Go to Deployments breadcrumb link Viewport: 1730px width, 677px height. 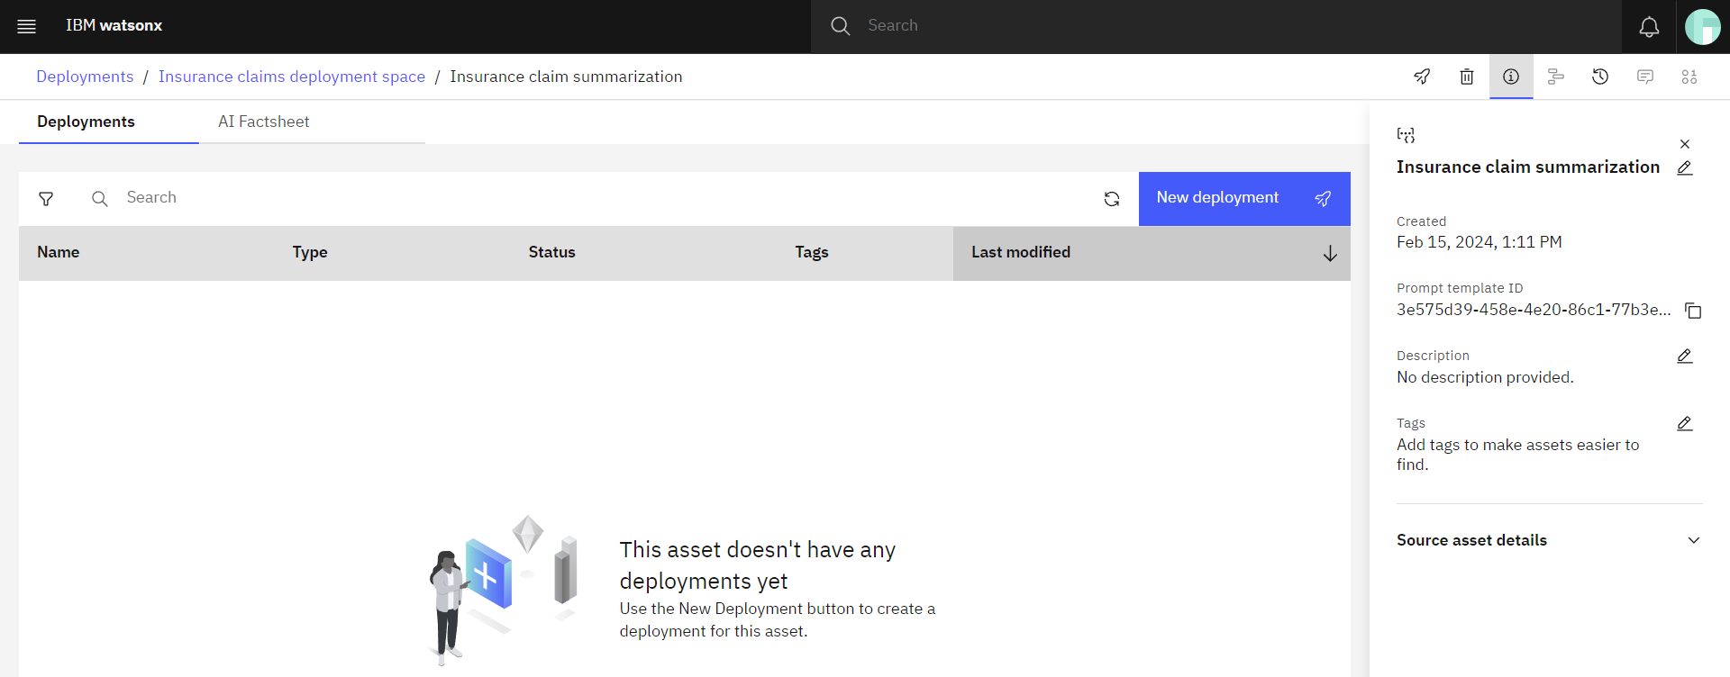coord(85,77)
